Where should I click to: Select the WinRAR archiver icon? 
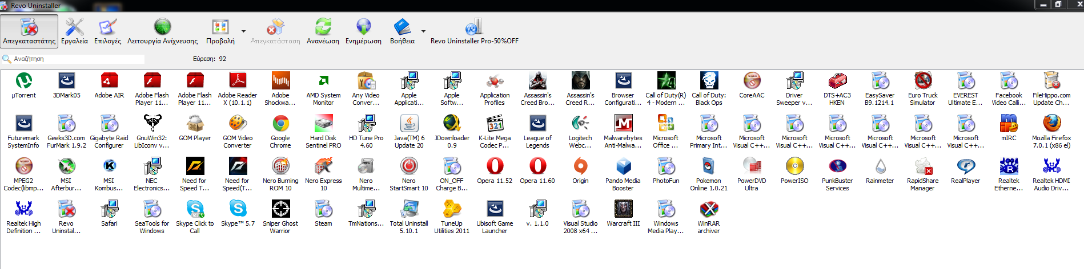[709, 209]
